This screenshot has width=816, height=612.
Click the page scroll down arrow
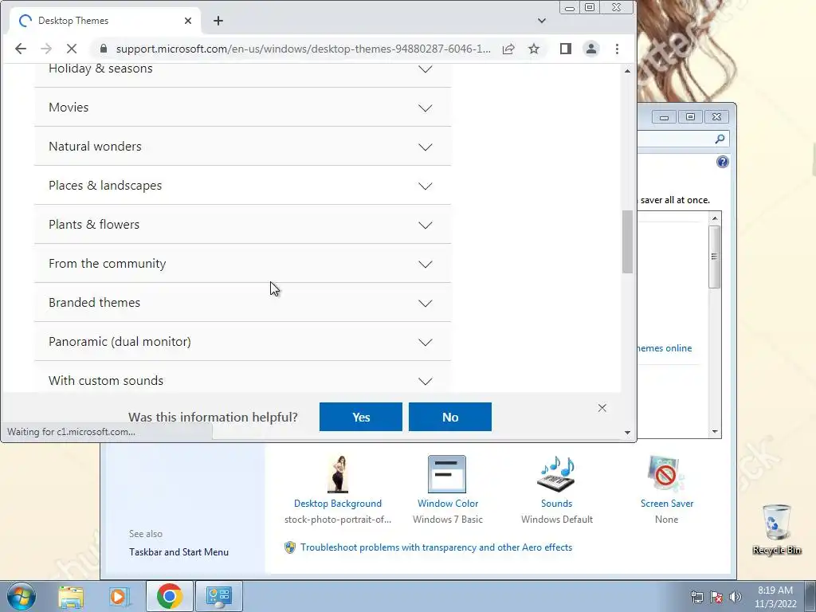(628, 433)
